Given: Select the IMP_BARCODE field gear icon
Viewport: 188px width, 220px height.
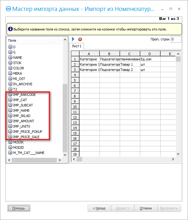Looking at the screenshot, I should tap(10, 95).
